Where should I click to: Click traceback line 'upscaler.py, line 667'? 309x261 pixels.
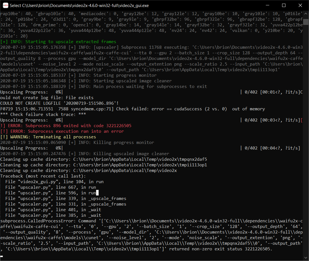point(51,187)
